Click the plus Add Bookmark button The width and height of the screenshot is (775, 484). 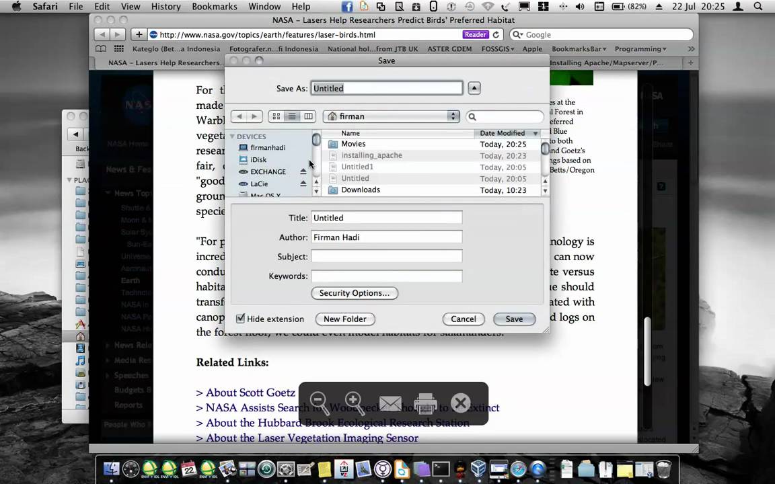[x=139, y=34]
